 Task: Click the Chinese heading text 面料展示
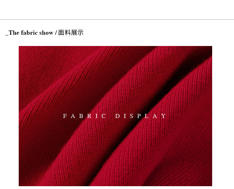click(x=71, y=33)
